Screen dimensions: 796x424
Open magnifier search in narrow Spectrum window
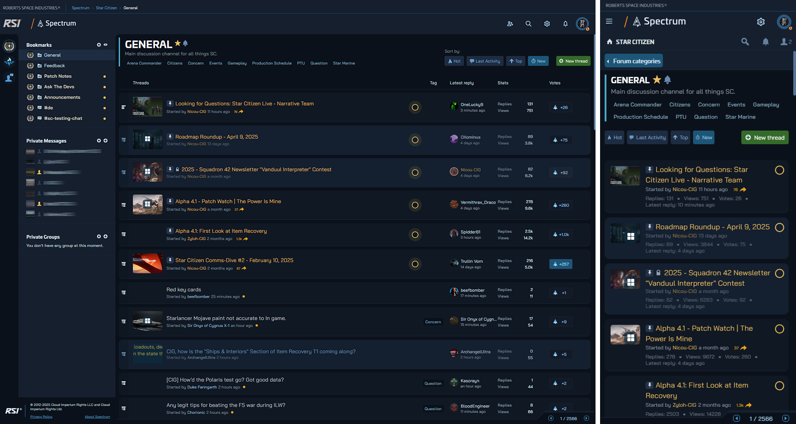pyautogui.click(x=745, y=42)
